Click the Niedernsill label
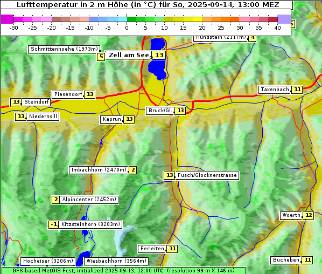Screen dimensions: 322x274 [43, 117]
